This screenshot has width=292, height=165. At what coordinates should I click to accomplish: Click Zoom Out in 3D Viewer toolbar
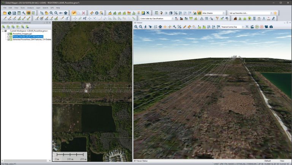coord(141,27)
